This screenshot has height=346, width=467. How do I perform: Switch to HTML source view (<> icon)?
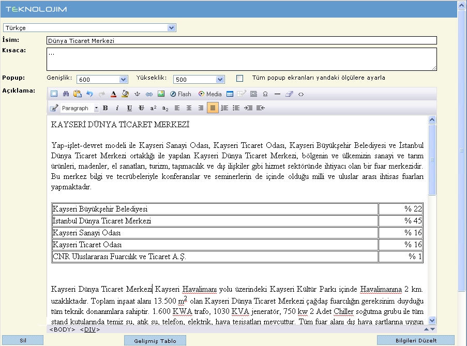[301, 94]
